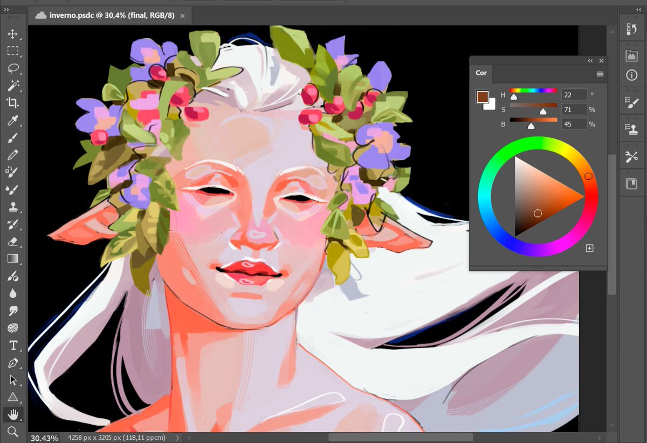647x443 pixels.
Task: Add current color to swatches with plus icon
Action: point(589,248)
